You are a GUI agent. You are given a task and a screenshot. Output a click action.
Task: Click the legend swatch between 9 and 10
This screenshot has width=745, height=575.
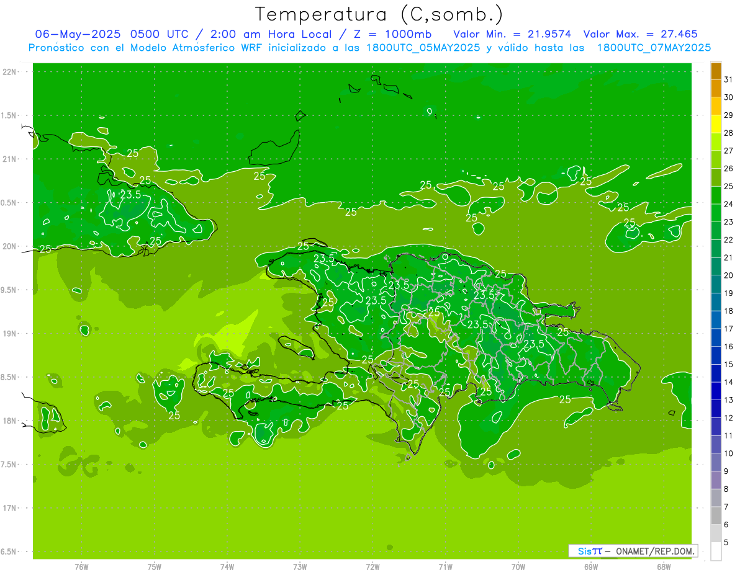coord(716,463)
